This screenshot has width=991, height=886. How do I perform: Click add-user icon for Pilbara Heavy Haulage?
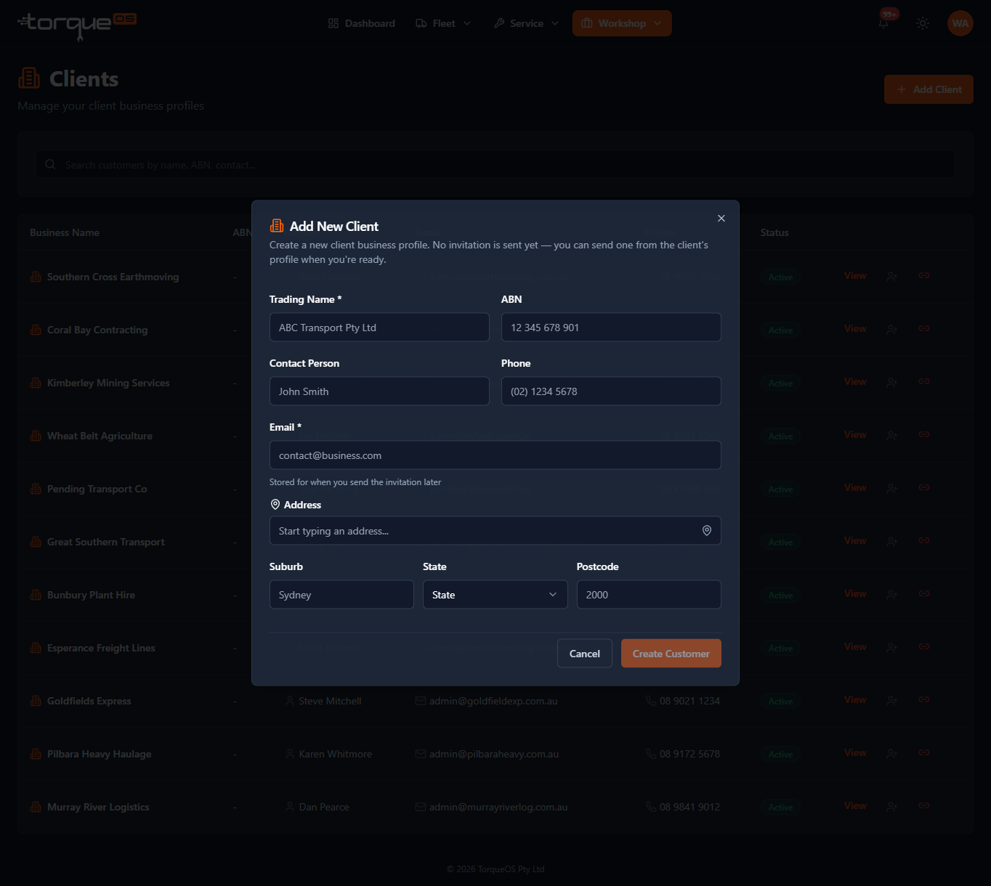click(x=891, y=753)
